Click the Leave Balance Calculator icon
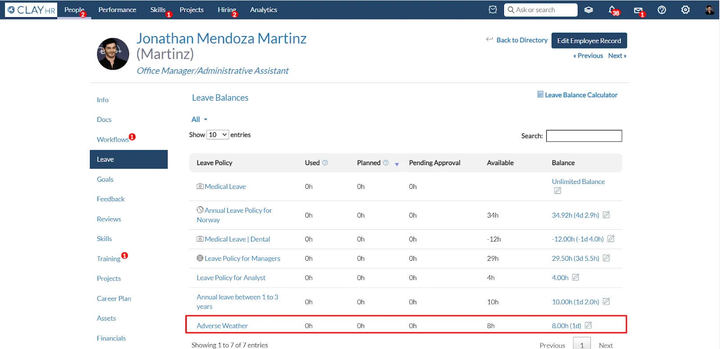This screenshot has height=349, width=720. tap(540, 94)
